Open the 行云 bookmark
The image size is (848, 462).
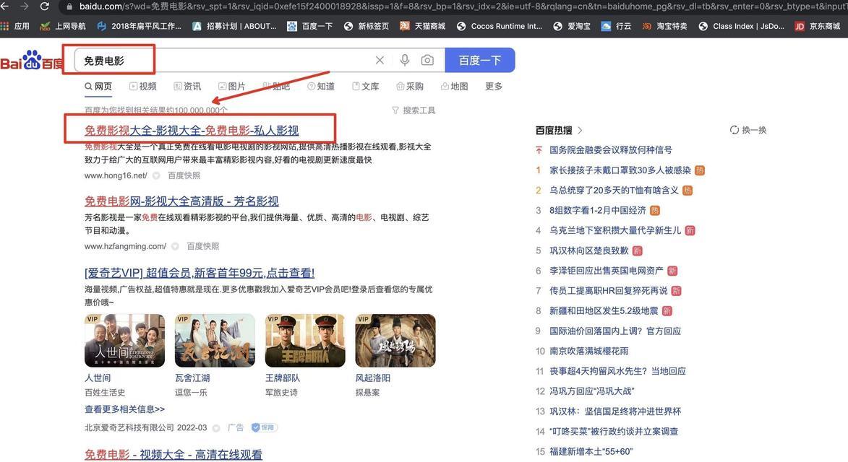pyautogui.click(x=616, y=26)
